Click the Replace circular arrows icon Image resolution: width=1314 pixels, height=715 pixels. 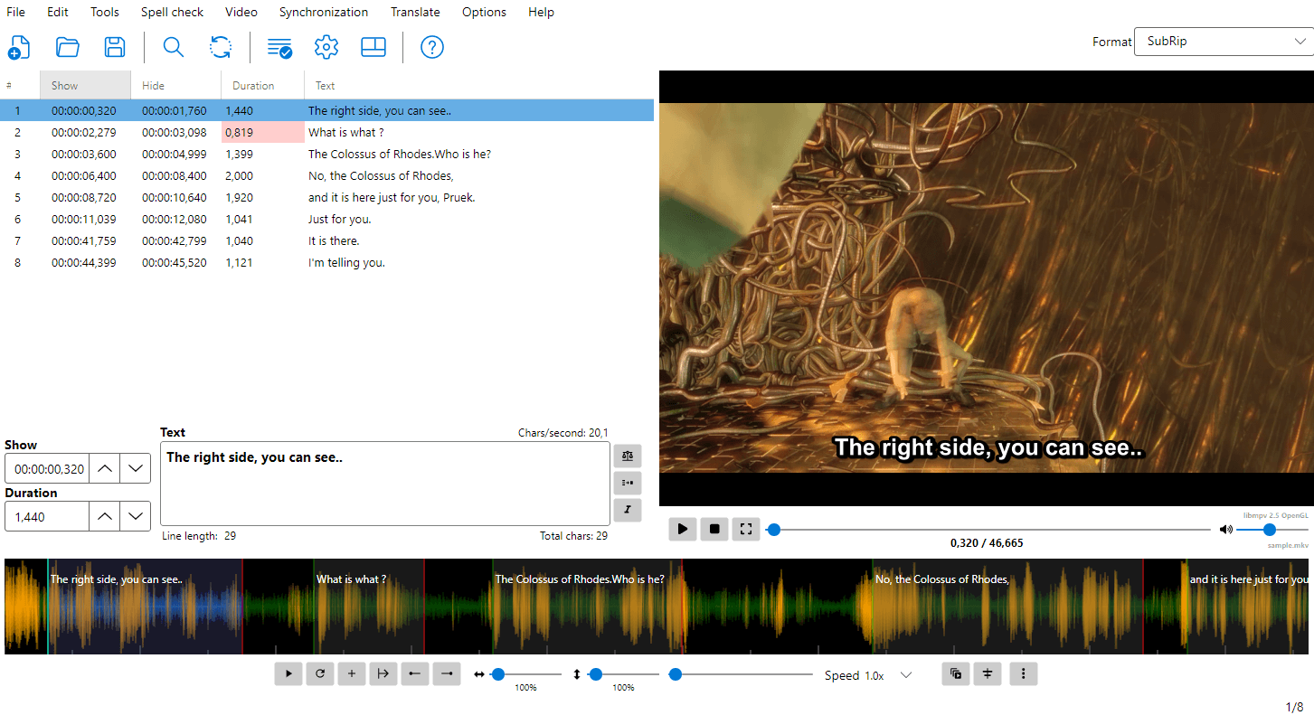(221, 48)
